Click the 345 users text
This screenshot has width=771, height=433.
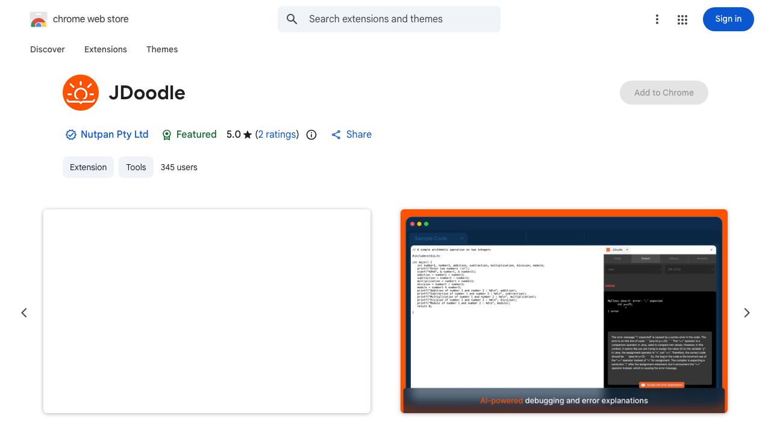pyautogui.click(x=179, y=167)
